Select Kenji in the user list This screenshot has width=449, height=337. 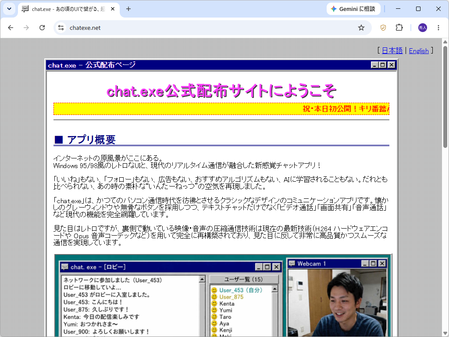click(225, 330)
